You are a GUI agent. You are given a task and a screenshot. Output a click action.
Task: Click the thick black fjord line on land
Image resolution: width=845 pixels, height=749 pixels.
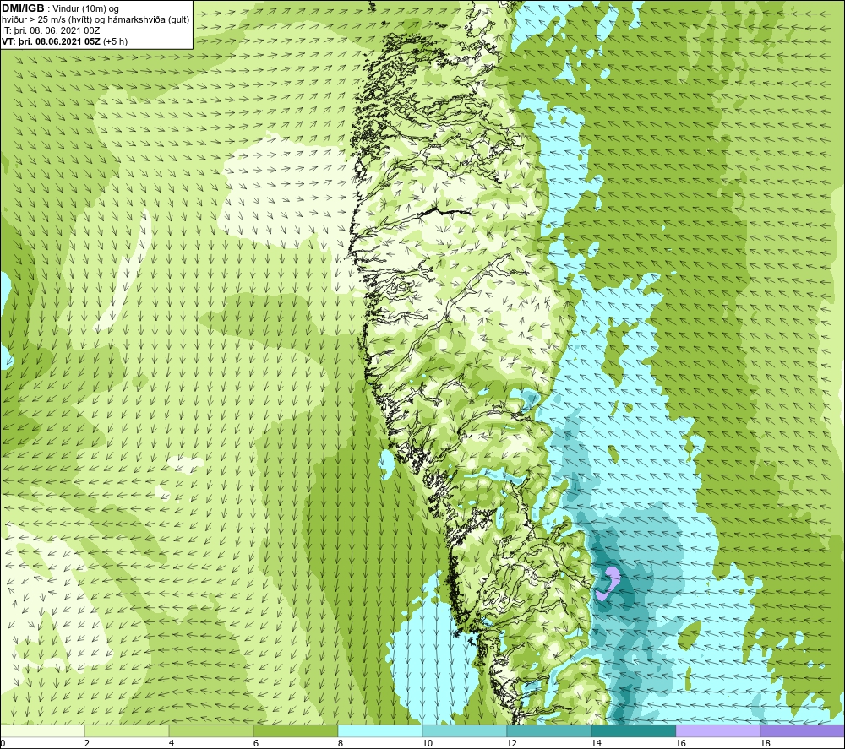point(444,211)
